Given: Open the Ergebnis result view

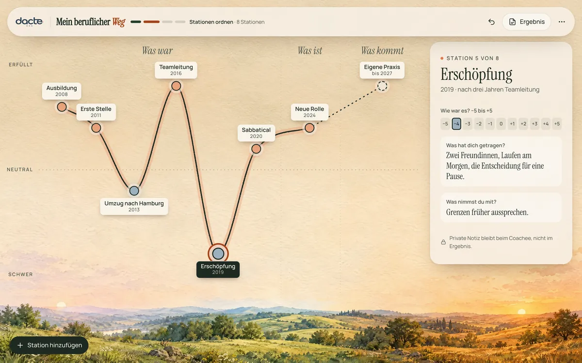Looking at the screenshot, I should coord(526,22).
